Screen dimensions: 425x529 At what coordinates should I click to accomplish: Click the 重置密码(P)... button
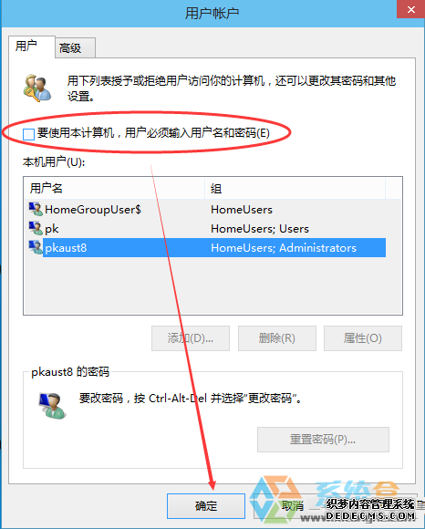pos(323,440)
